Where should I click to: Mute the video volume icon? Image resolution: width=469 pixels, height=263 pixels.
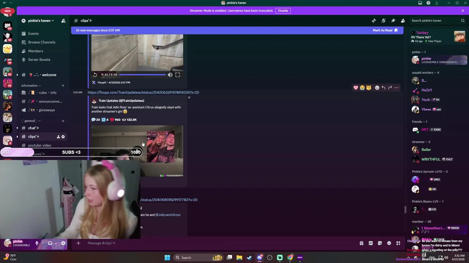[170, 75]
